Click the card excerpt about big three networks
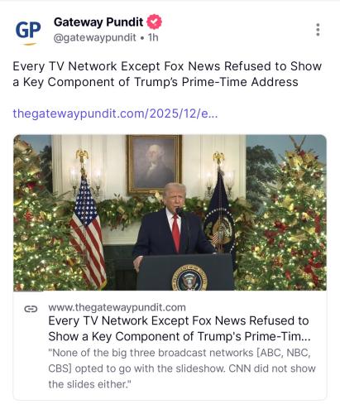The width and height of the screenshot is (340, 414). [x=182, y=368]
